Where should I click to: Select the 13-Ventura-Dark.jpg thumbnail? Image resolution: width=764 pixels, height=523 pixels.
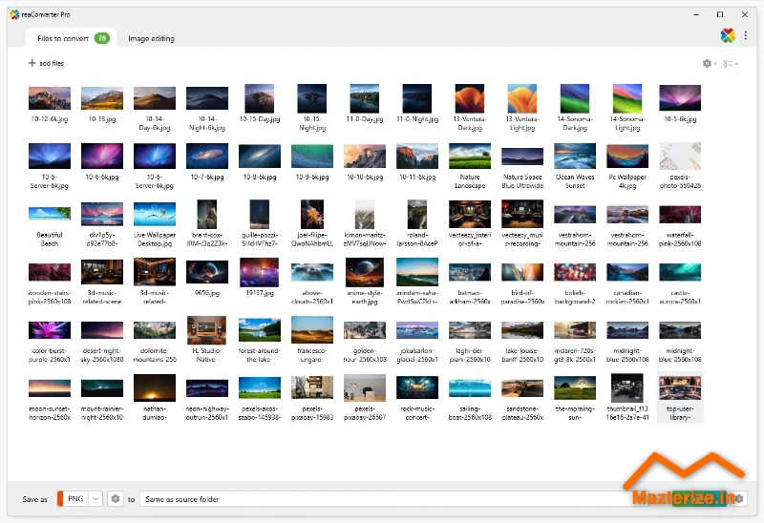click(x=470, y=99)
